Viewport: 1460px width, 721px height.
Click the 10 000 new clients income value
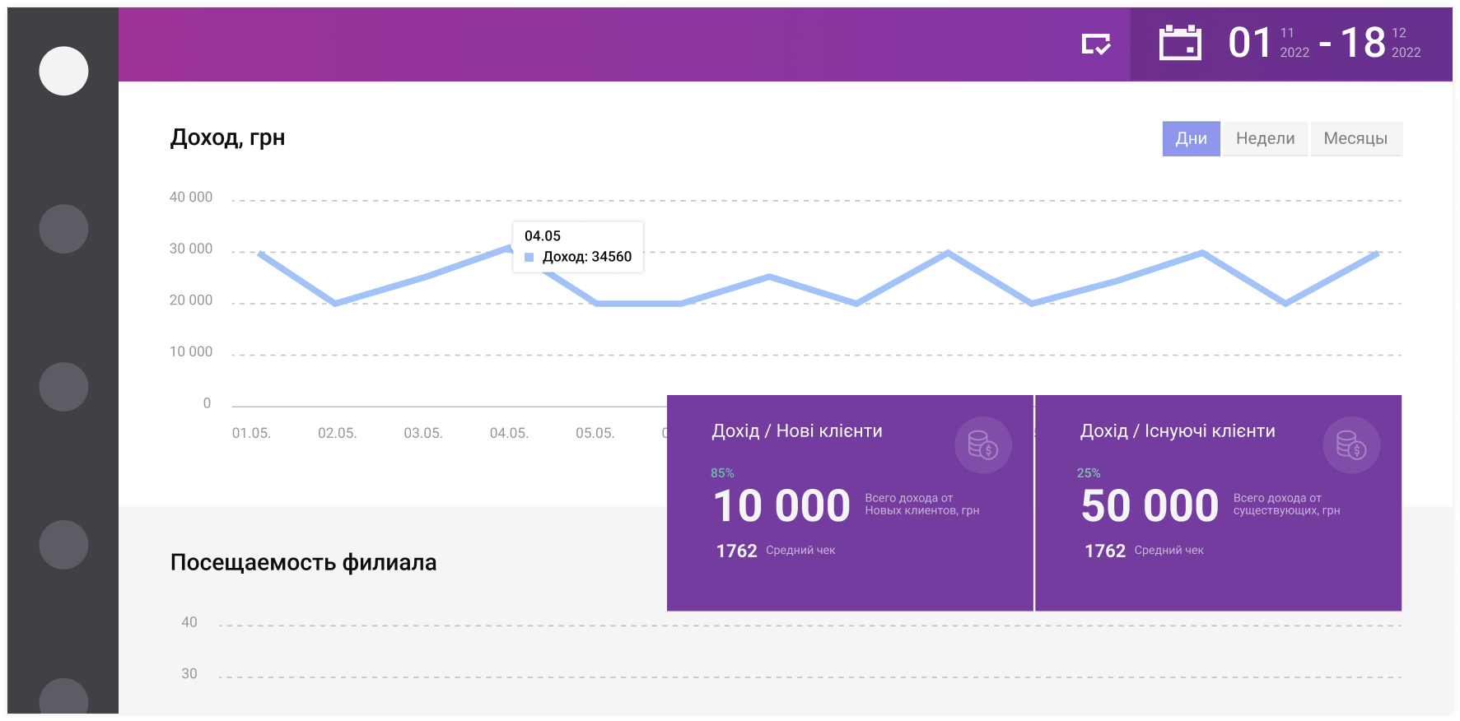(781, 505)
